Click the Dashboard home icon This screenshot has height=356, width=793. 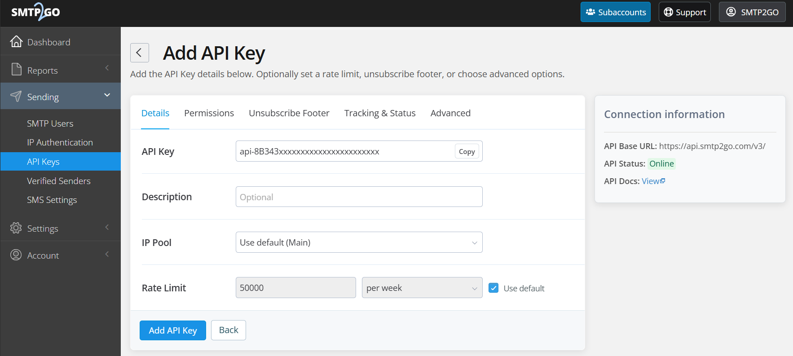coord(16,41)
